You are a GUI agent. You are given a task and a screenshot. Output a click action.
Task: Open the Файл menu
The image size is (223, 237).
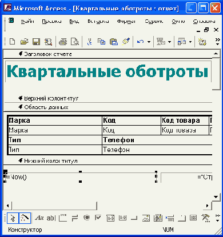pyautogui.click(x=27, y=21)
